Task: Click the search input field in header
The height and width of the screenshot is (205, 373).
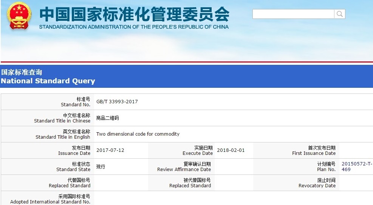Action: coord(293,14)
